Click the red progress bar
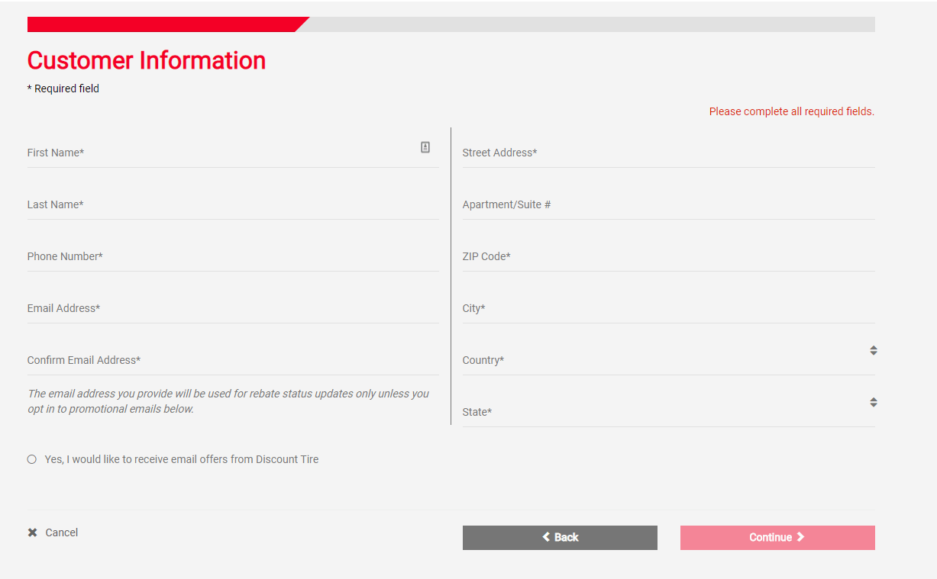 pos(168,24)
